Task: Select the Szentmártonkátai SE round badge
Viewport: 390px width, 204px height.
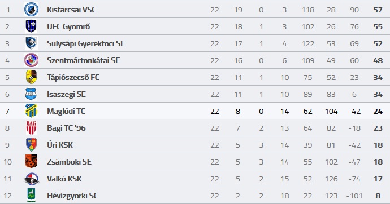Action: coord(31,60)
